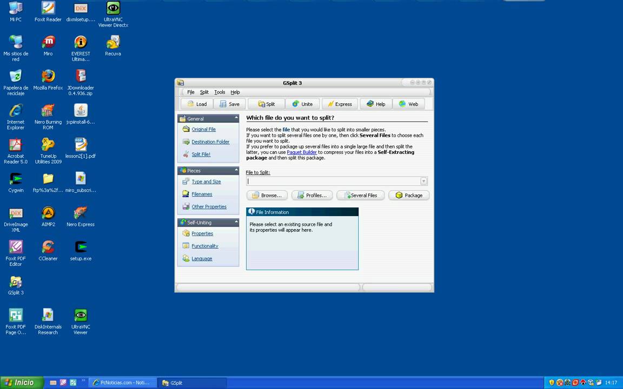
Task: Click the Load toolbar button
Action: pyautogui.click(x=197, y=104)
